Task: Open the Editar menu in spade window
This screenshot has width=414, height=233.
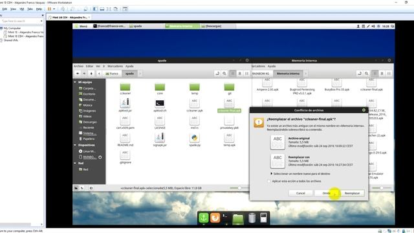Action: (x=89, y=66)
